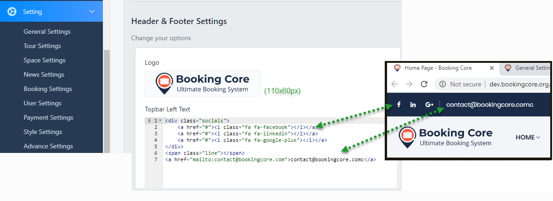
Task: Click the Setting gear icon in sidebar
Action: click(x=13, y=12)
